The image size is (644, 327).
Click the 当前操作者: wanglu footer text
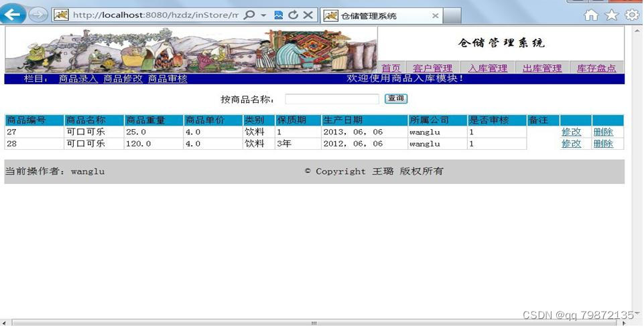tap(55, 171)
